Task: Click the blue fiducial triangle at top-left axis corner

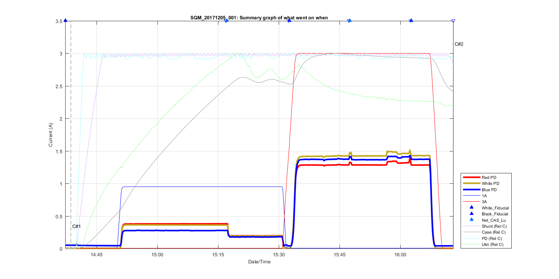Action: click(x=66, y=20)
